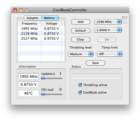Viewport: 140px width, 120px height.
Task: Click the Add button
Action: click(x=81, y=22)
